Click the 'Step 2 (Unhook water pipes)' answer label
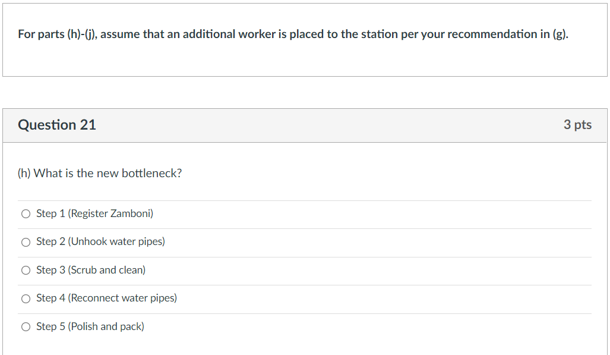The height and width of the screenshot is (355, 610). click(100, 241)
